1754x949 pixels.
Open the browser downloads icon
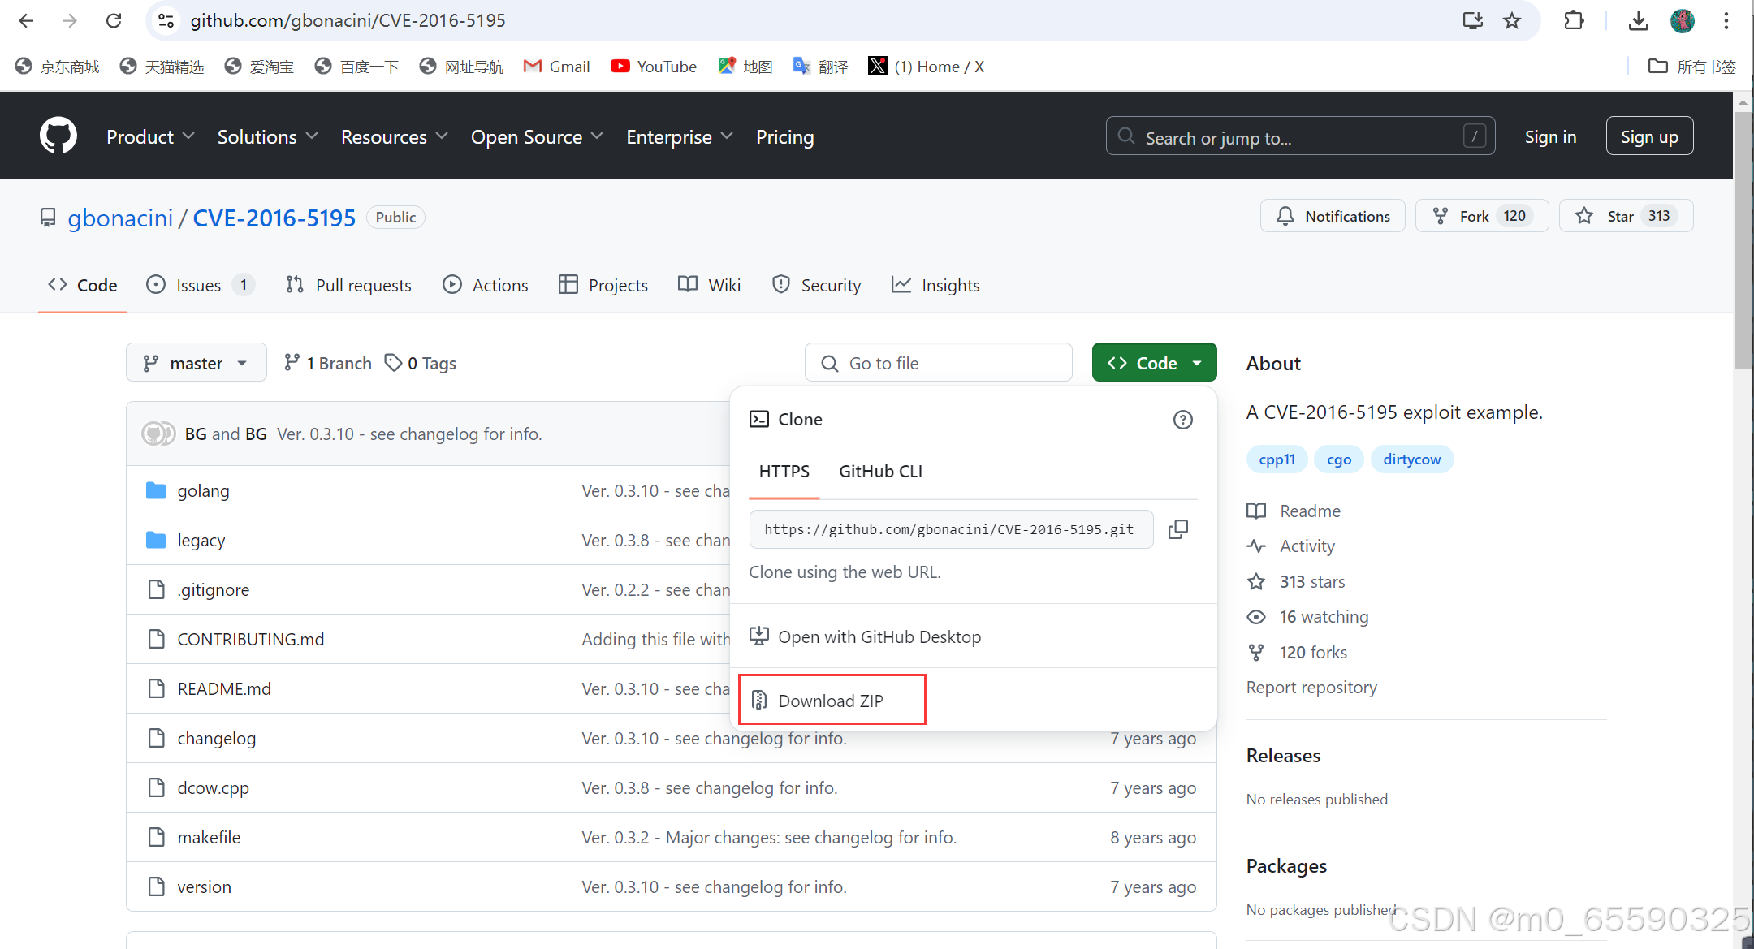click(1638, 20)
